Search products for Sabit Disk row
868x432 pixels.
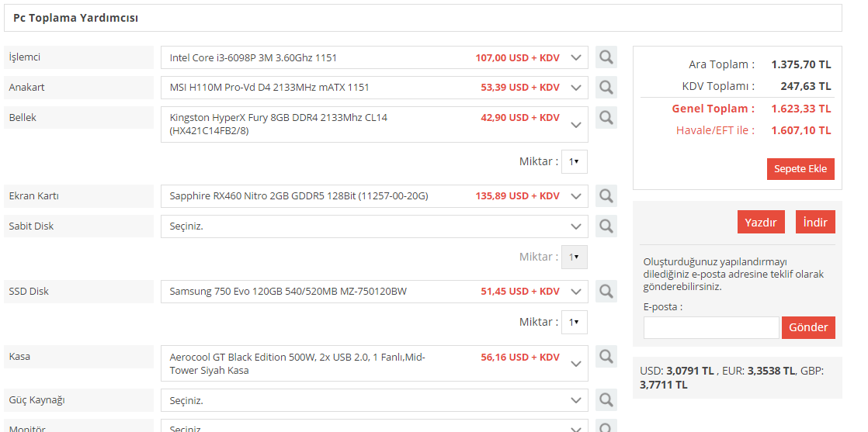[606, 226]
